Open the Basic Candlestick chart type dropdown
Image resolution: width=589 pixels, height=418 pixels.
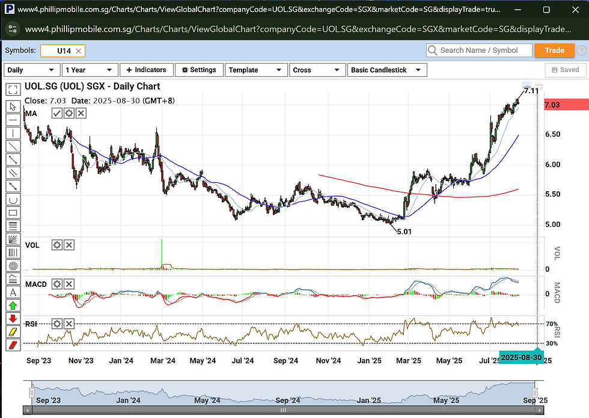point(387,70)
